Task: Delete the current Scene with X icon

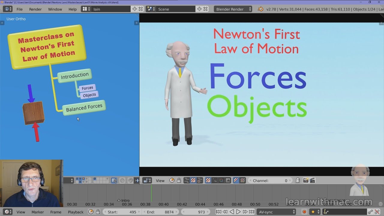Action: [205, 9]
